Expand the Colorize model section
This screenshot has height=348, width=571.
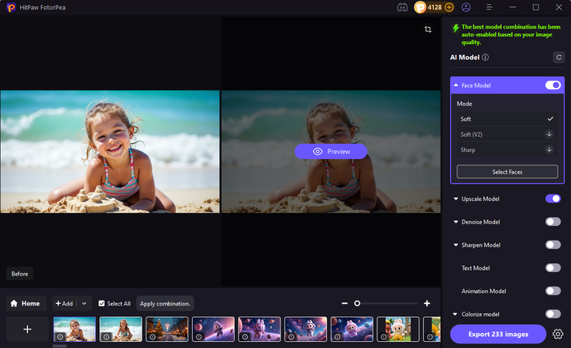(x=456, y=314)
